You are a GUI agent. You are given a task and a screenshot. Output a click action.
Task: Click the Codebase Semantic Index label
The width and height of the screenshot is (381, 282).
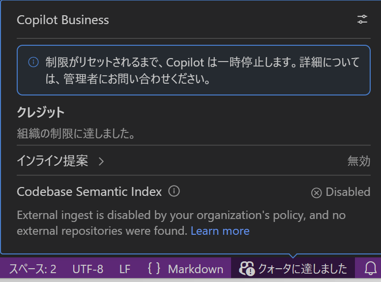click(x=89, y=191)
